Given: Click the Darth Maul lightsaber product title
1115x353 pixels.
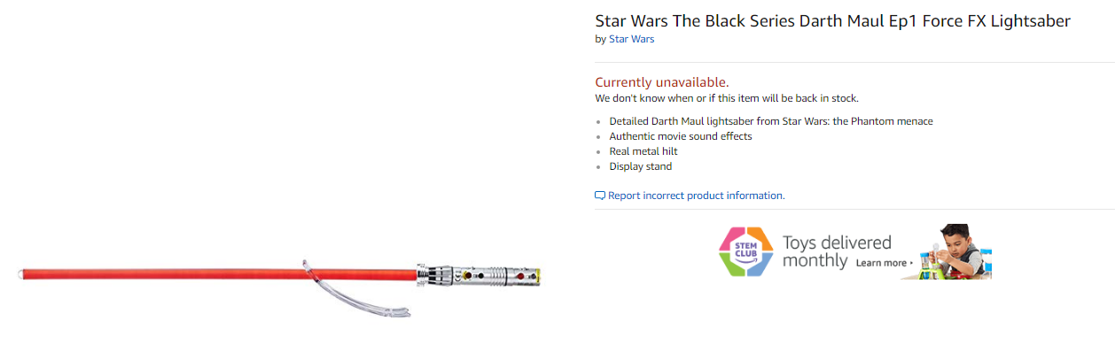Looking at the screenshot, I should (832, 20).
